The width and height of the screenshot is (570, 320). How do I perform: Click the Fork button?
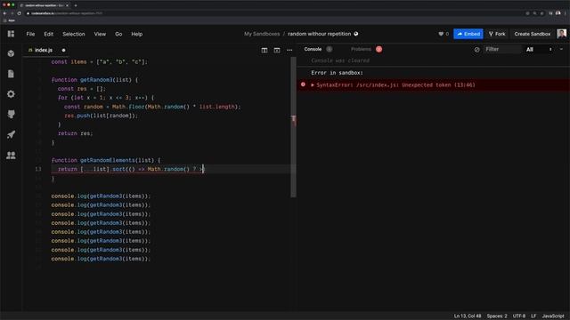click(497, 34)
